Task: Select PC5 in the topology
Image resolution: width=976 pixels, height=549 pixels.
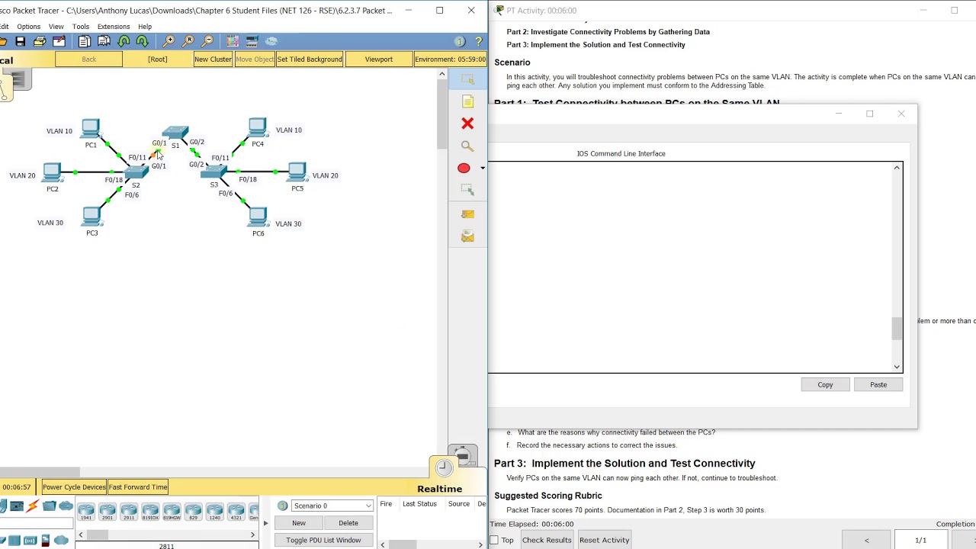Action: (x=297, y=173)
